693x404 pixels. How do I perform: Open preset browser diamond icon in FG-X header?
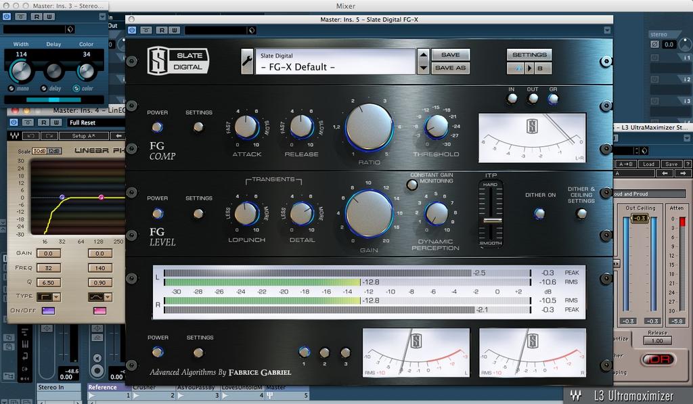tap(252, 30)
